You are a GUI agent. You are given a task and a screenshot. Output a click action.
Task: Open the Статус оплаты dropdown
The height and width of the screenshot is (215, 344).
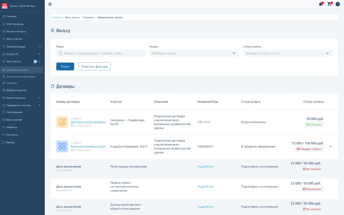click(288, 53)
